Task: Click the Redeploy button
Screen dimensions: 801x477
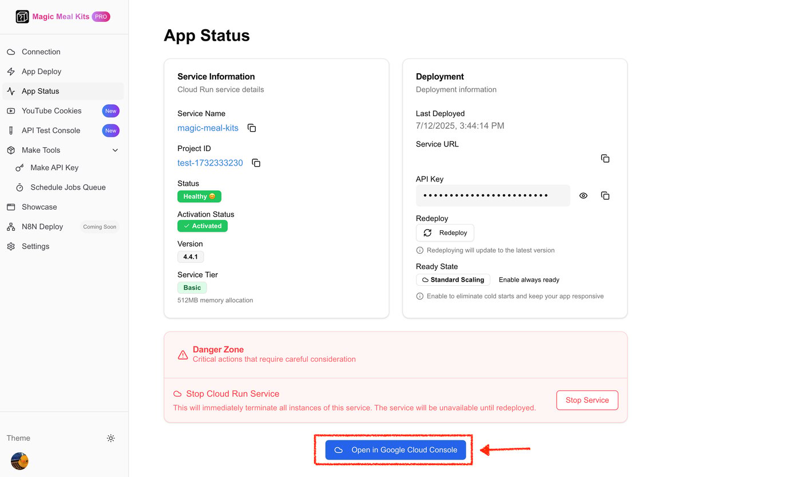Action: click(445, 233)
